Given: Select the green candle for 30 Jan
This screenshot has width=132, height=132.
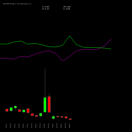Looking at the screenshot, I should 41,115.
